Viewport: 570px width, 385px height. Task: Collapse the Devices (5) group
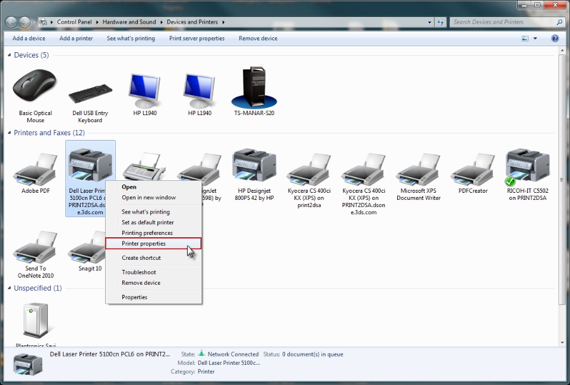click(x=9, y=55)
